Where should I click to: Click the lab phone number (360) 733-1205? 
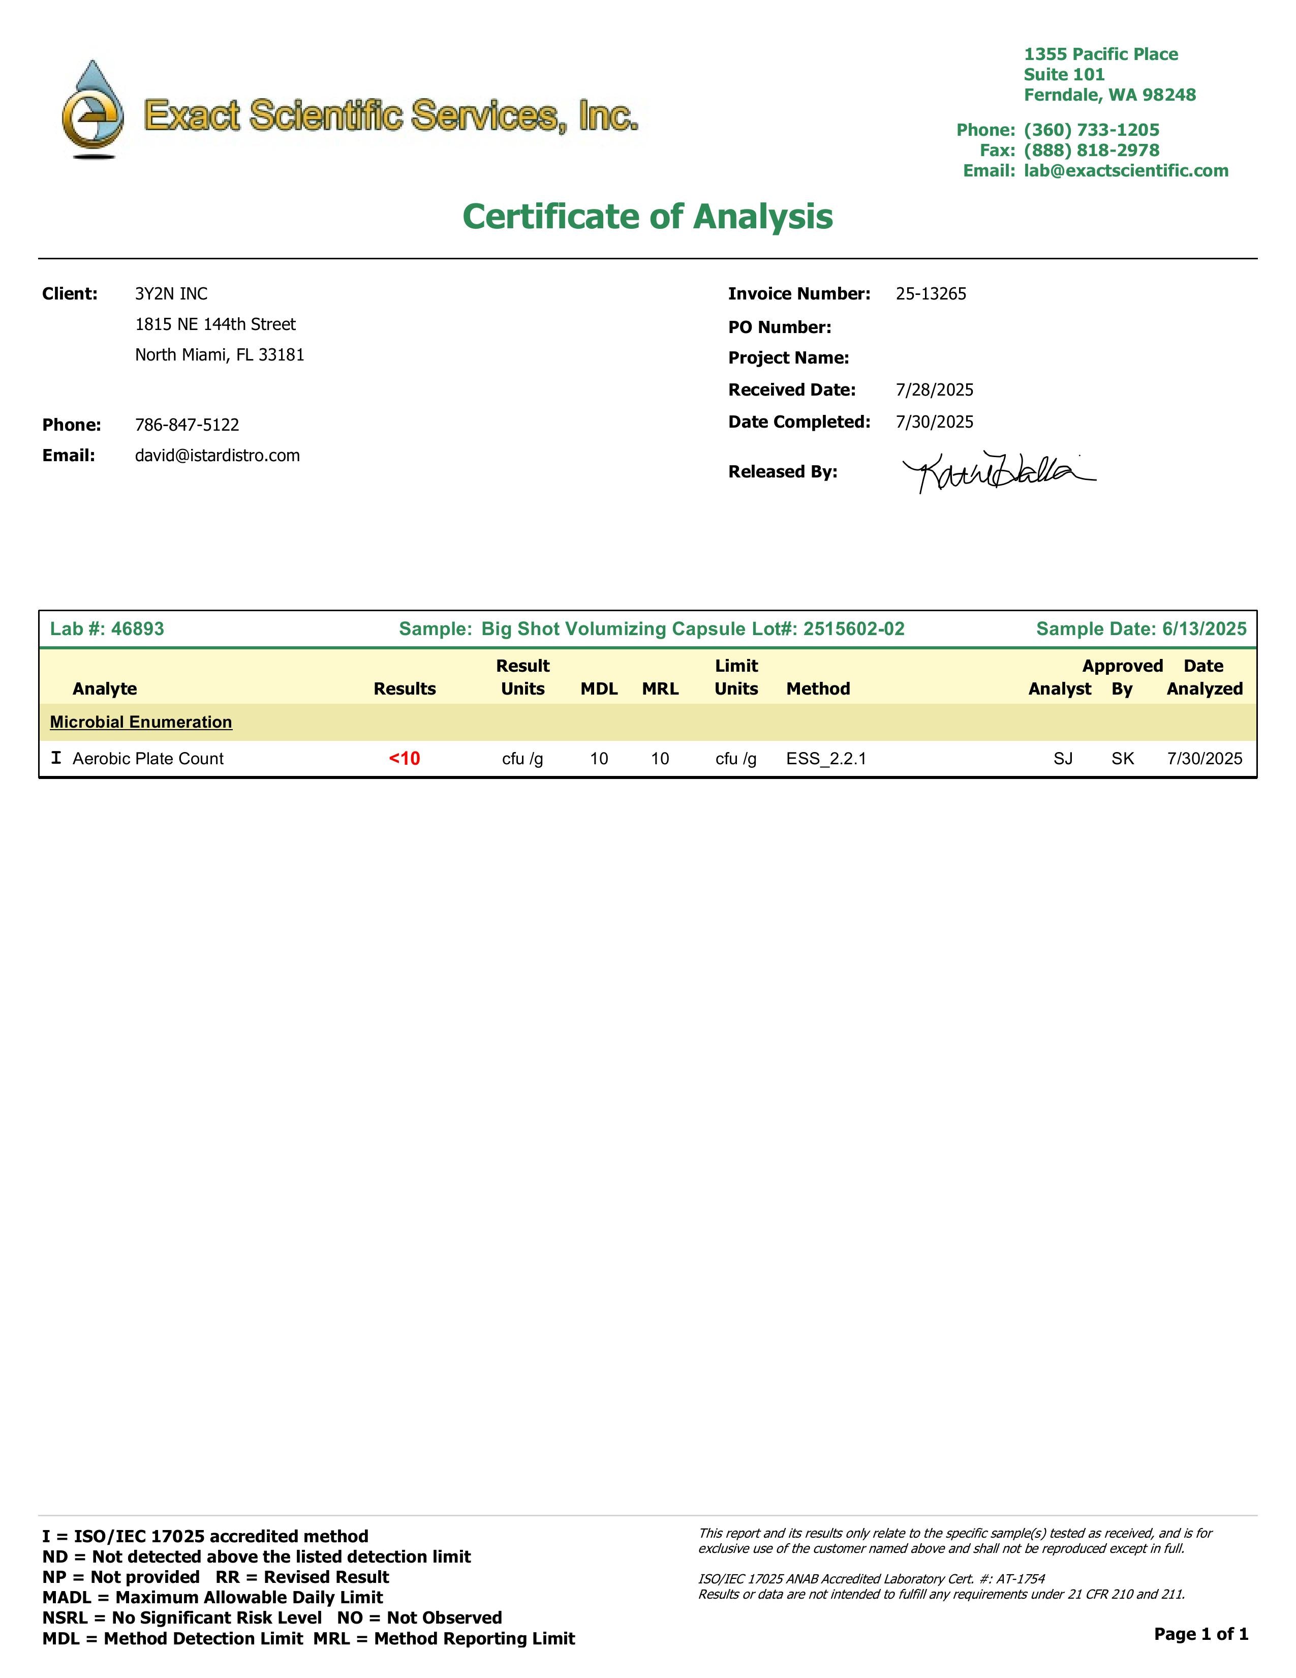tap(1091, 130)
